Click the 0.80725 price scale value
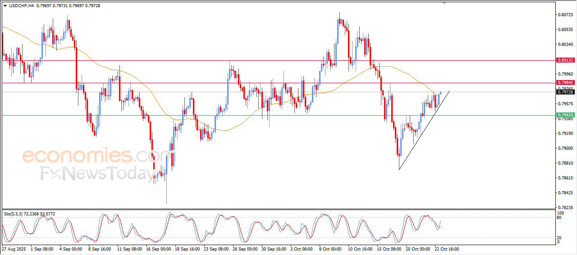The height and width of the screenshot is (255, 577). pyautogui.click(x=565, y=15)
